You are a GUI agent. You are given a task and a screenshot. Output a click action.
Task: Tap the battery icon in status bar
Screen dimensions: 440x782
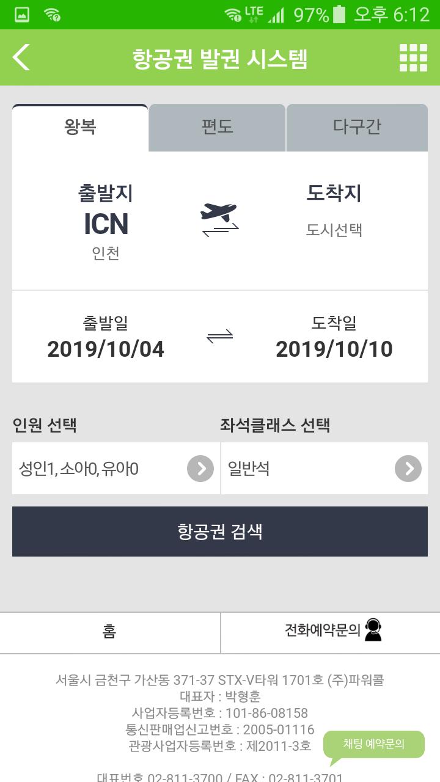coord(340,15)
